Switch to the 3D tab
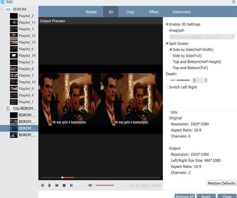 pyautogui.click(x=111, y=12)
